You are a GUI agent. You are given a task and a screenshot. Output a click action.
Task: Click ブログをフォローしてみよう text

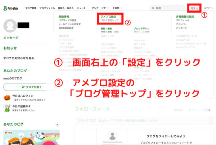click(166, 136)
